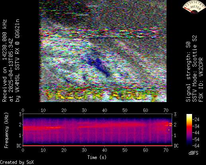
Task: Click the decoded SSTV image
Action: click(103, 51)
